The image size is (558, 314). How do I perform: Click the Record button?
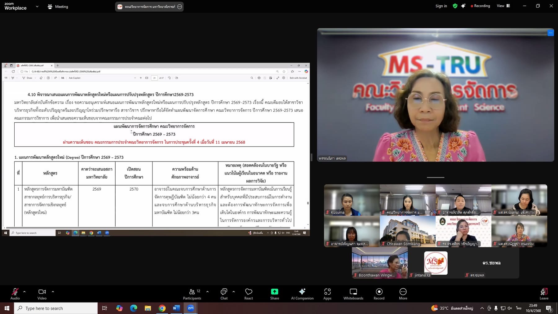tap(379, 294)
